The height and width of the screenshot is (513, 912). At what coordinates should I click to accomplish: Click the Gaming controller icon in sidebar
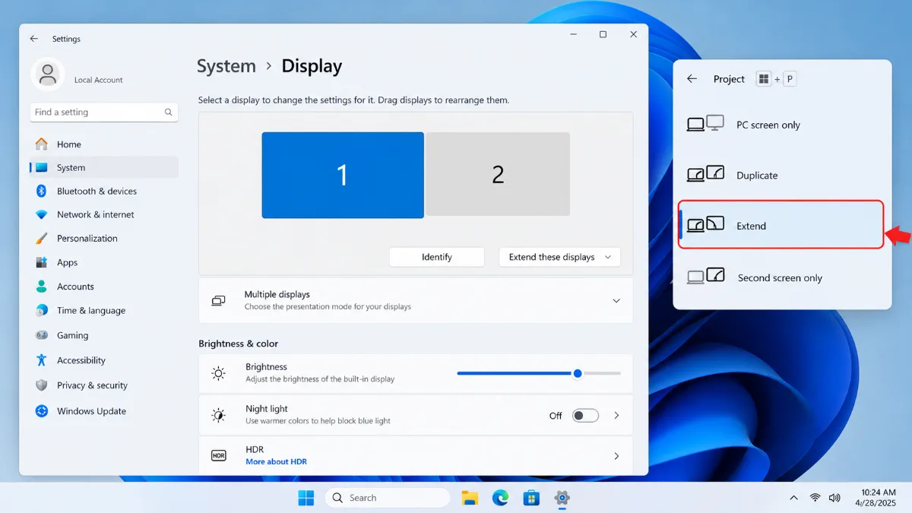(x=42, y=335)
